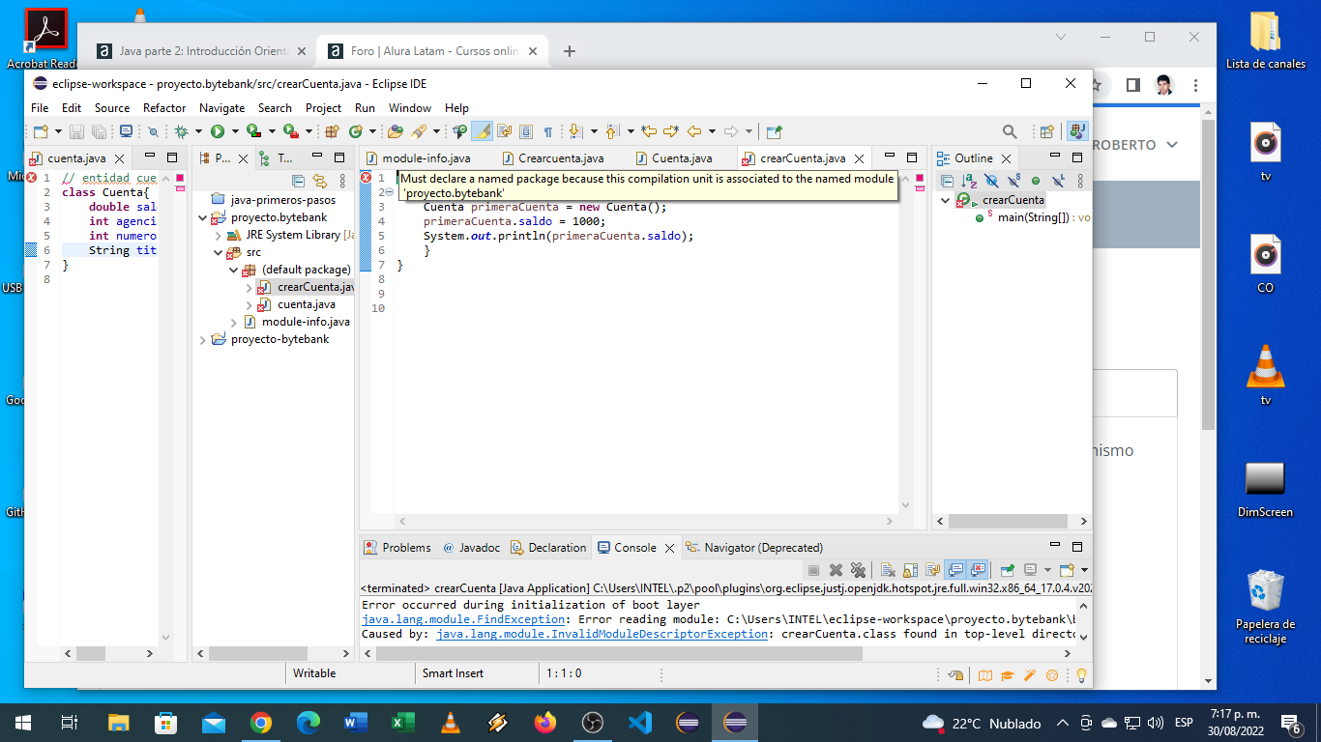
Task: Click the Open Terminal monitor icon
Action: tap(126, 131)
